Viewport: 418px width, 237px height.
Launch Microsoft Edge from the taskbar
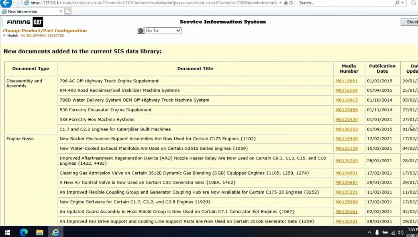[x=24, y=233]
